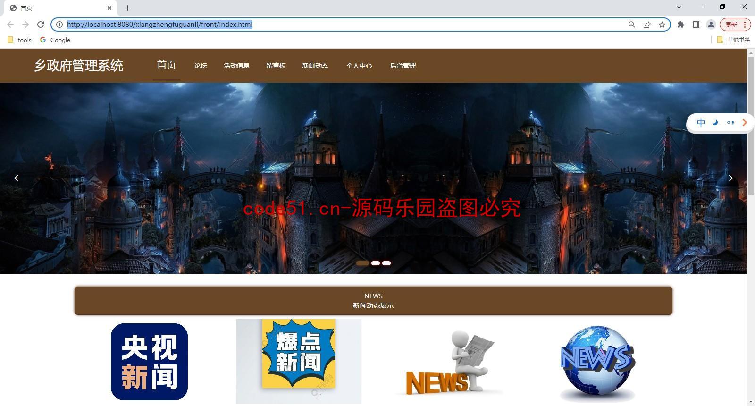
Task: Bookmark this page with the star icon
Action: coord(662,25)
